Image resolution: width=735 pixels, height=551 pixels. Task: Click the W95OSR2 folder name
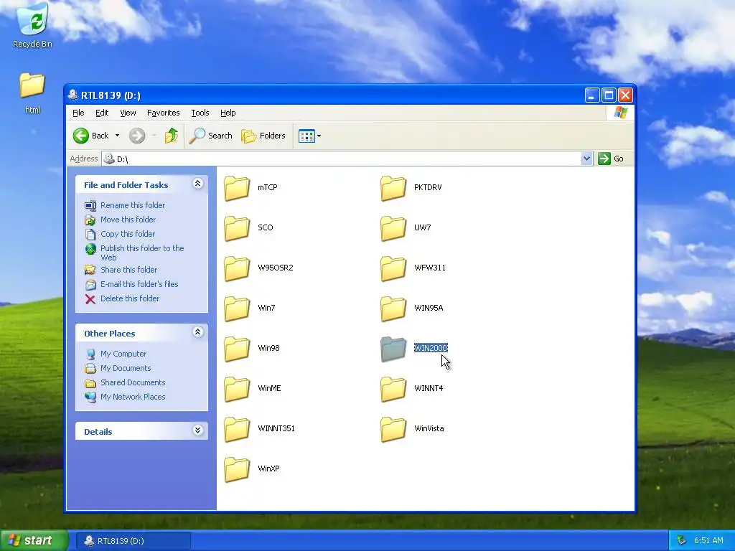point(276,268)
